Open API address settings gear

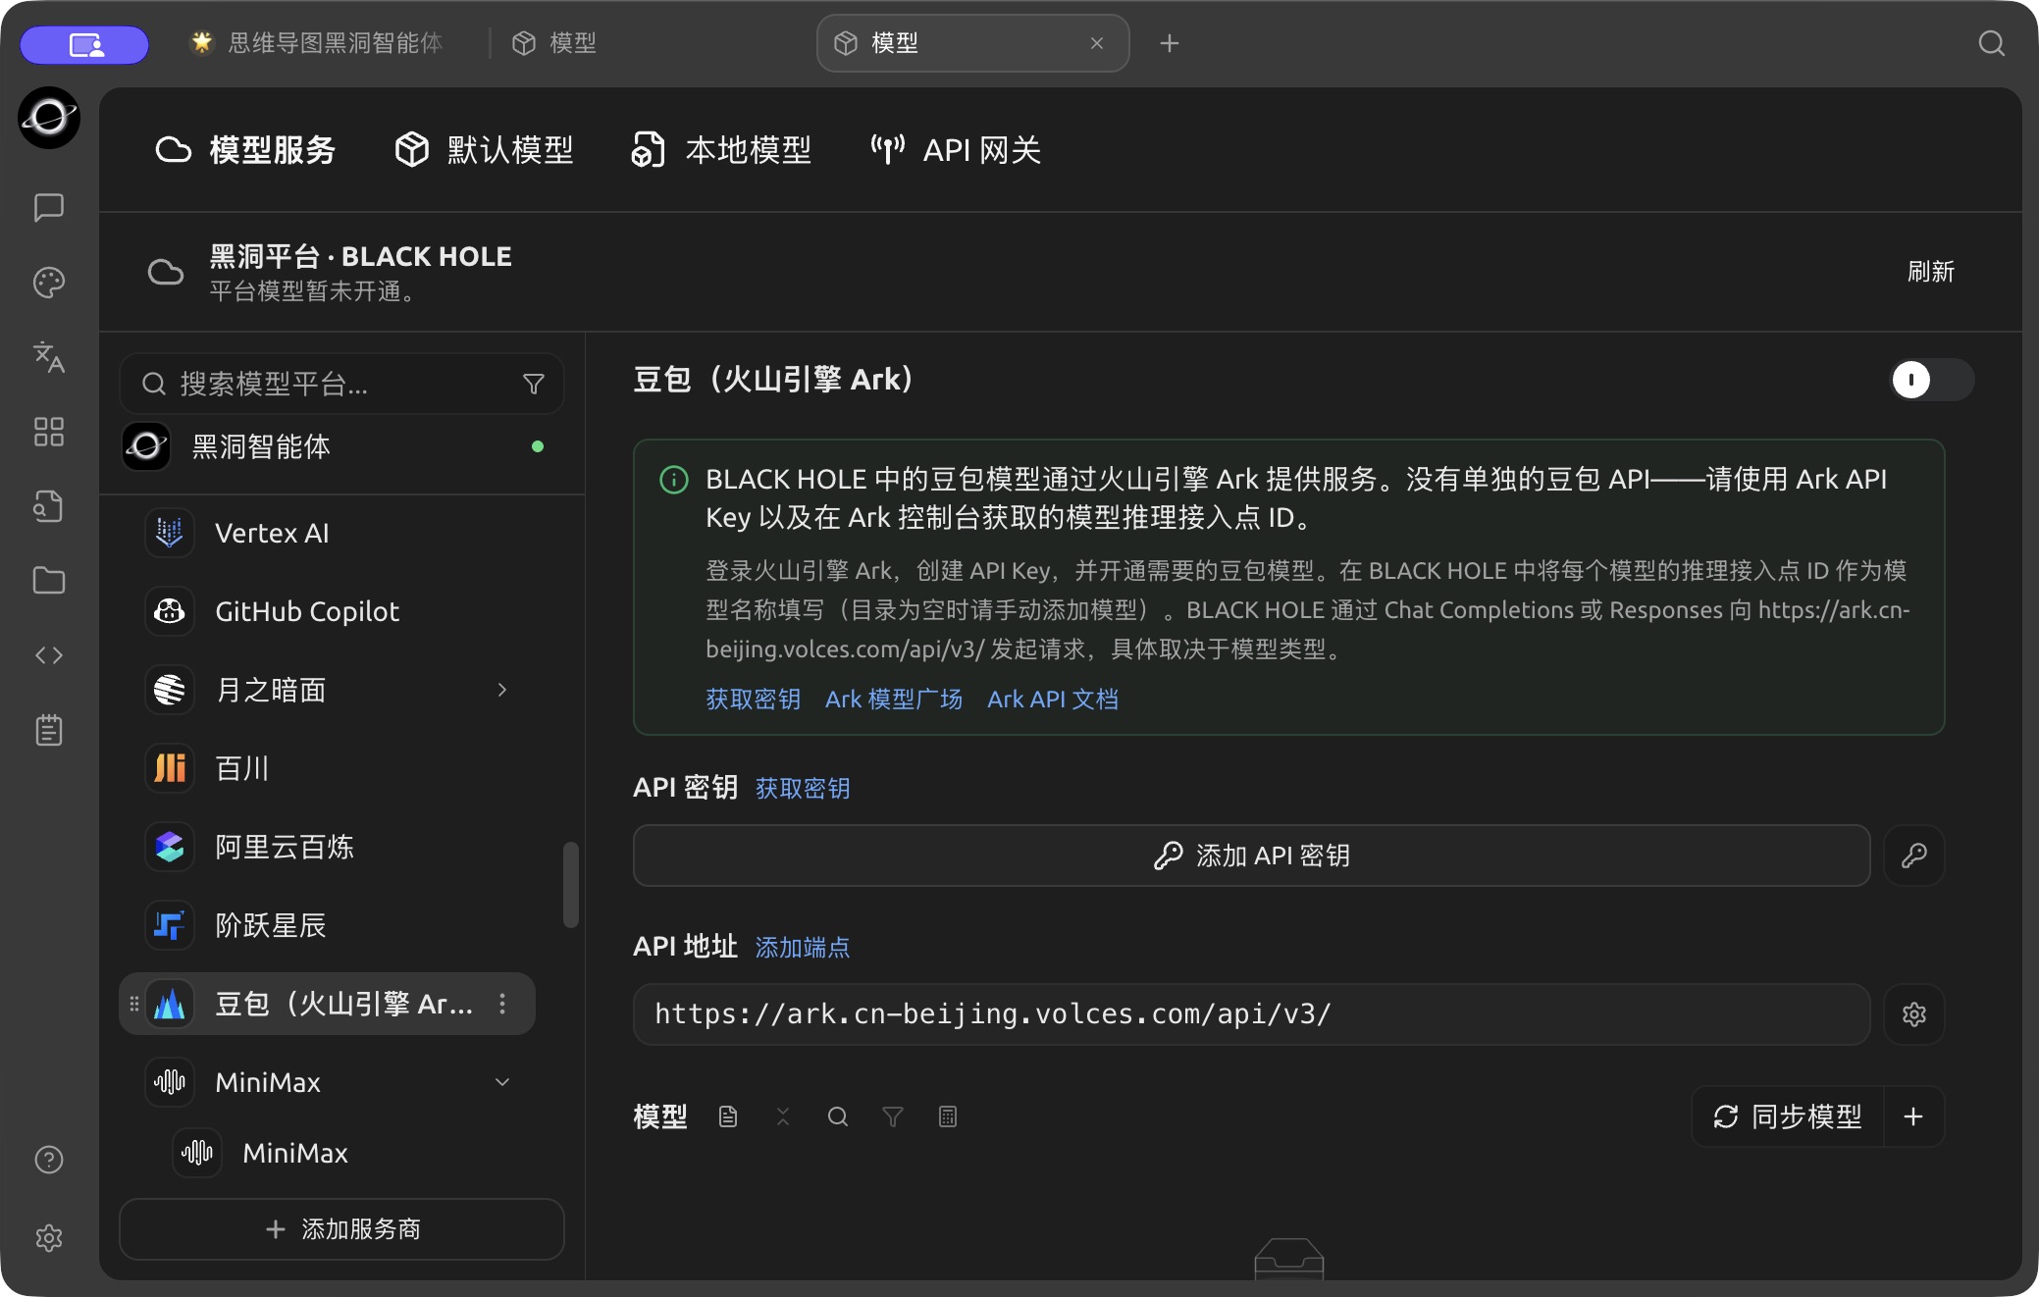tap(1914, 1014)
